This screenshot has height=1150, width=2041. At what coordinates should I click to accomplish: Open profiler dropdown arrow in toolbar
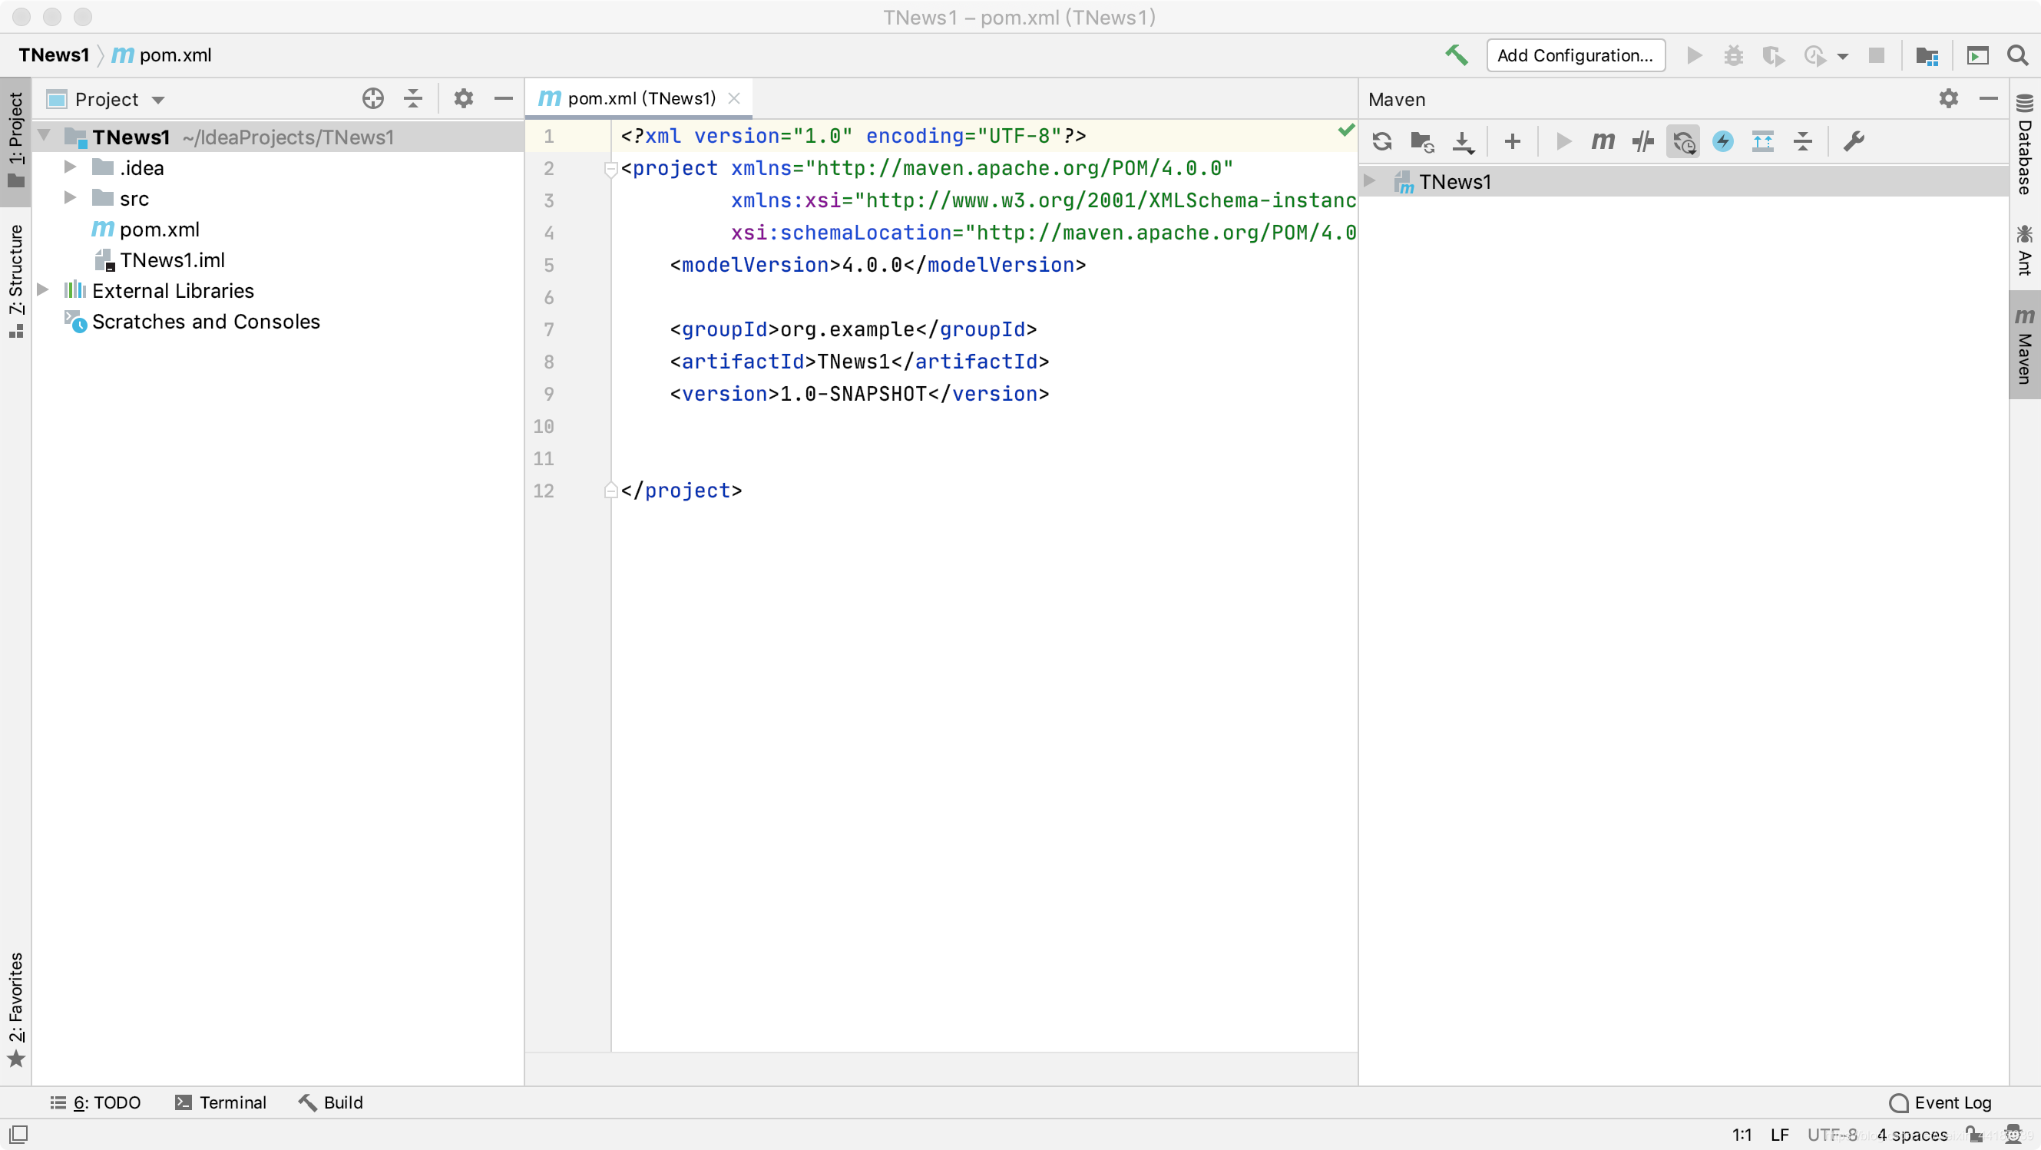tap(1843, 56)
